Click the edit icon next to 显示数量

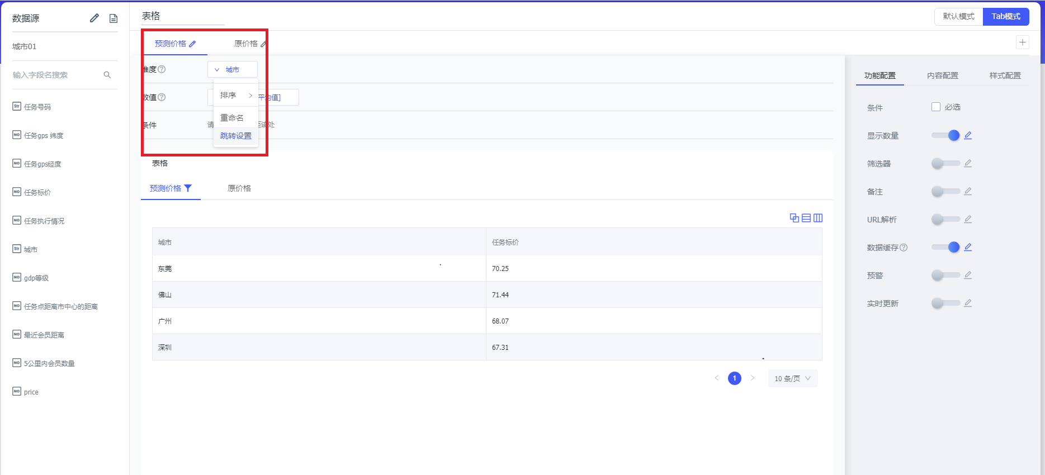pos(968,135)
